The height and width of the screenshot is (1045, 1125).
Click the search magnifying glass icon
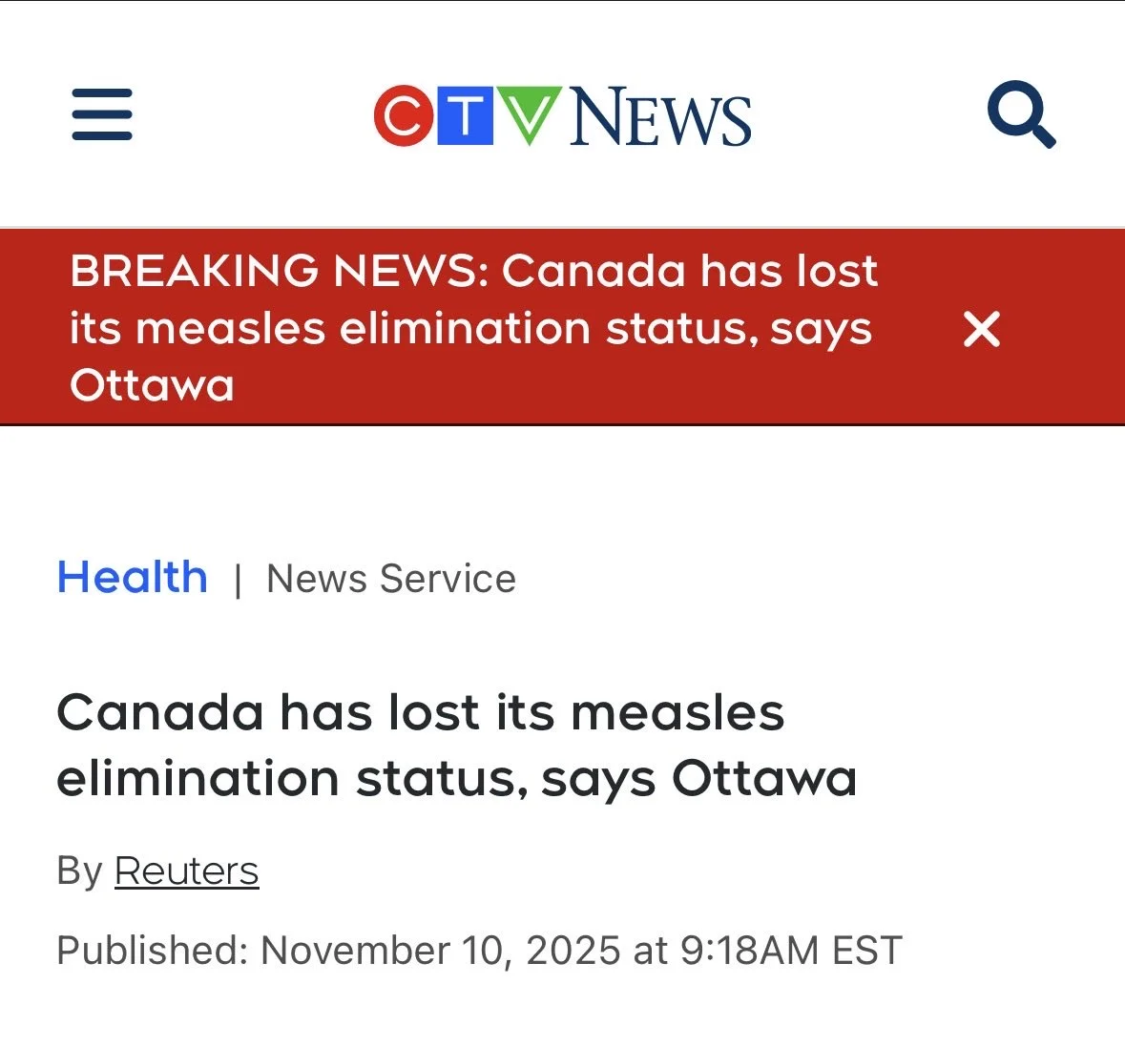coord(1020,115)
